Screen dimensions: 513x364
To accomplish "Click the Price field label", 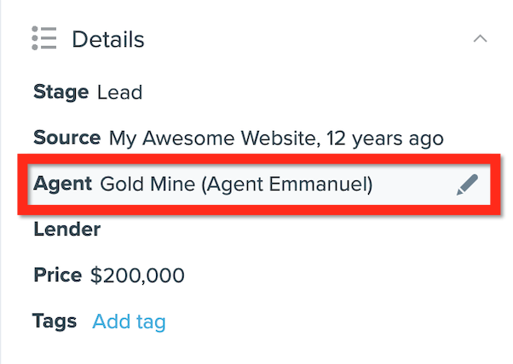I will pyautogui.click(x=58, y=275).
